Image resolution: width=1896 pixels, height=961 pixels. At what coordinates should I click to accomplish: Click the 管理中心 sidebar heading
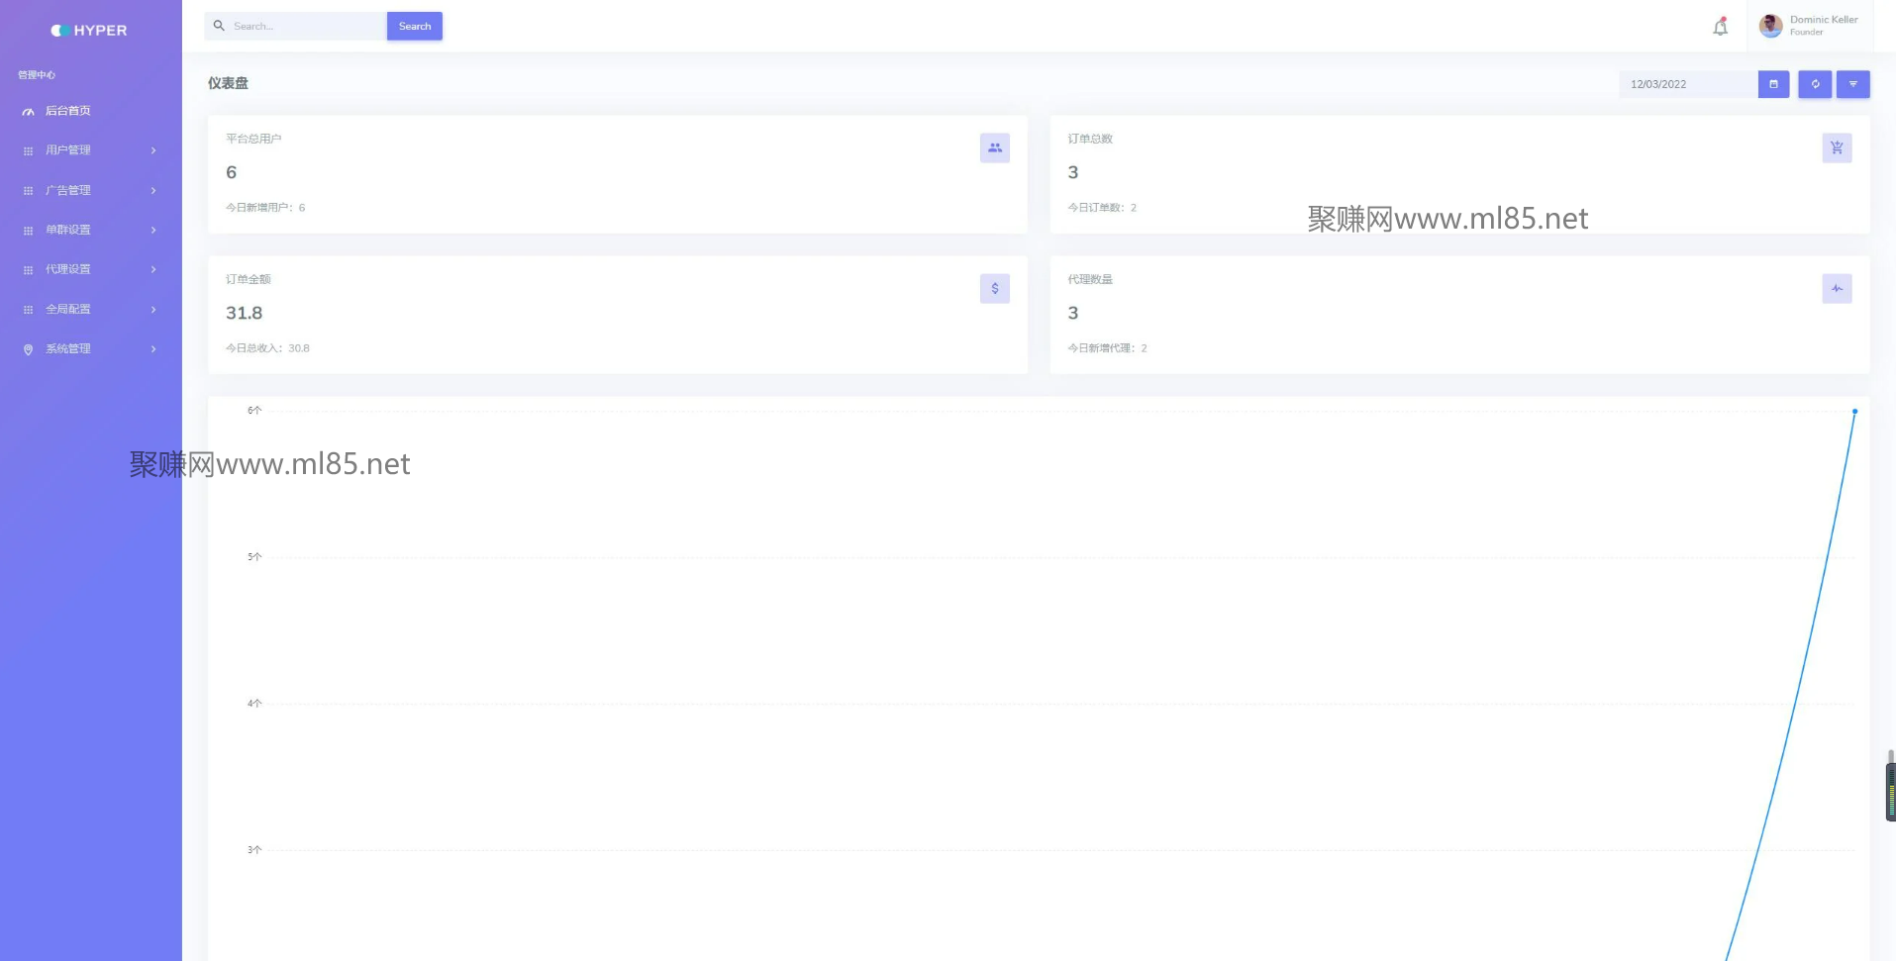click(x=37, y=75)
